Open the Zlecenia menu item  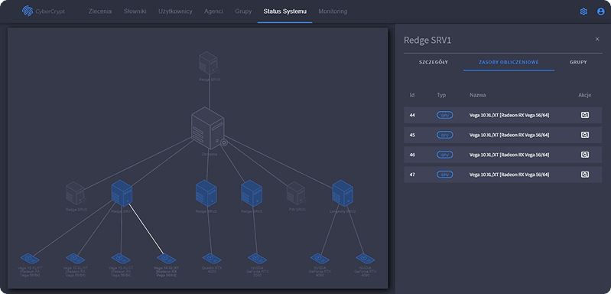tap(100, 11)
